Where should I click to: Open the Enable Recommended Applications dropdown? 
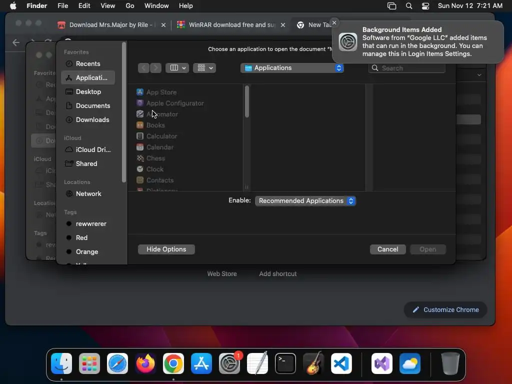tap(305, 201)
